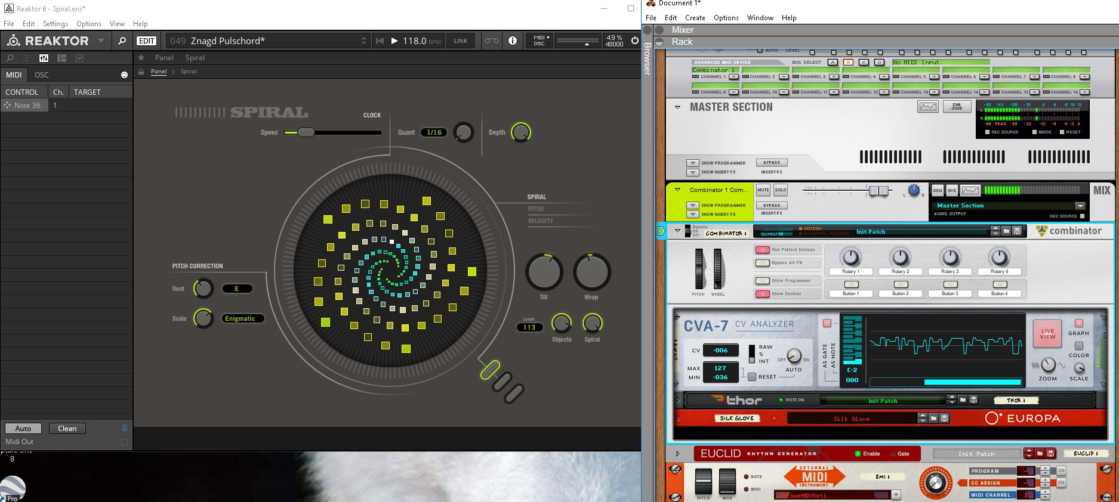This screenshot has height=502, width=1119.
Task: Open Reaktor sidebar panelsets icon
Action: (x=61, y=58)
